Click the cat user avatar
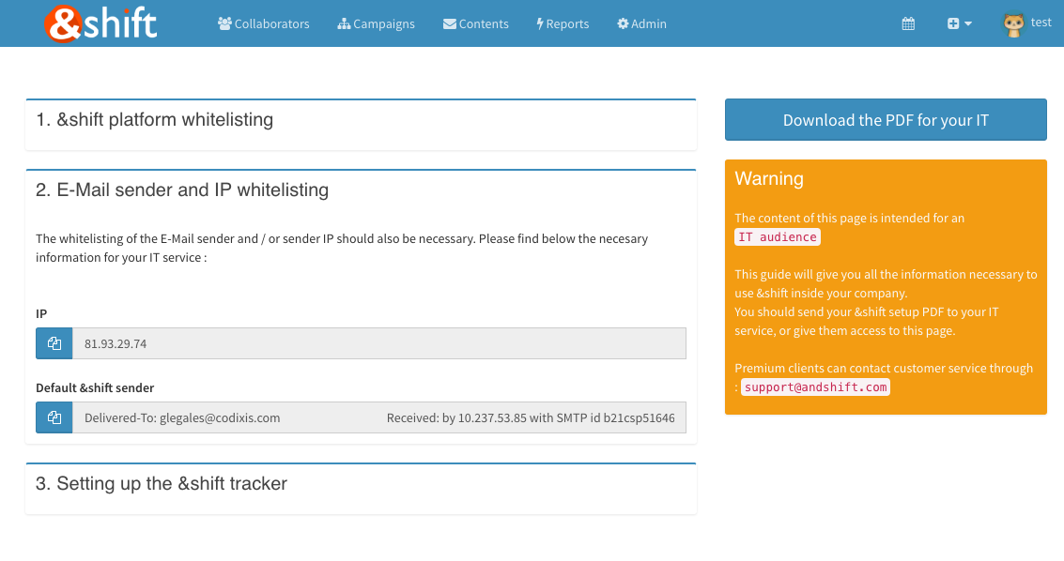Image resolution: width=1064 pixels, height=561 pixels. coord(1013,24)
